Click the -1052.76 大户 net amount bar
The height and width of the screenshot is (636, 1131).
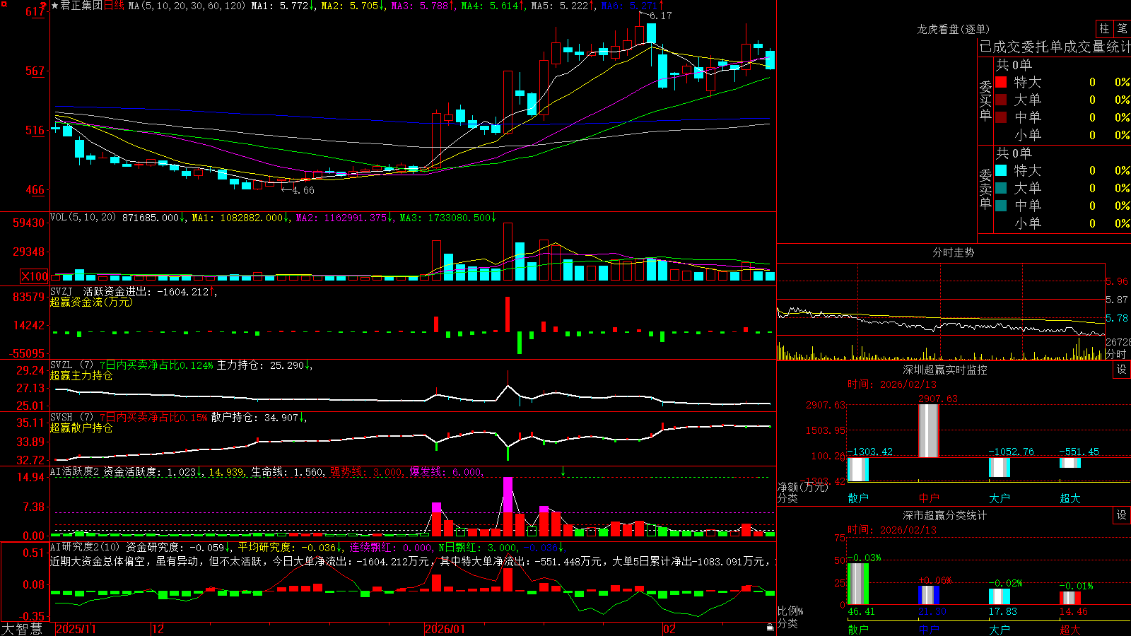tap(1000, 467)
